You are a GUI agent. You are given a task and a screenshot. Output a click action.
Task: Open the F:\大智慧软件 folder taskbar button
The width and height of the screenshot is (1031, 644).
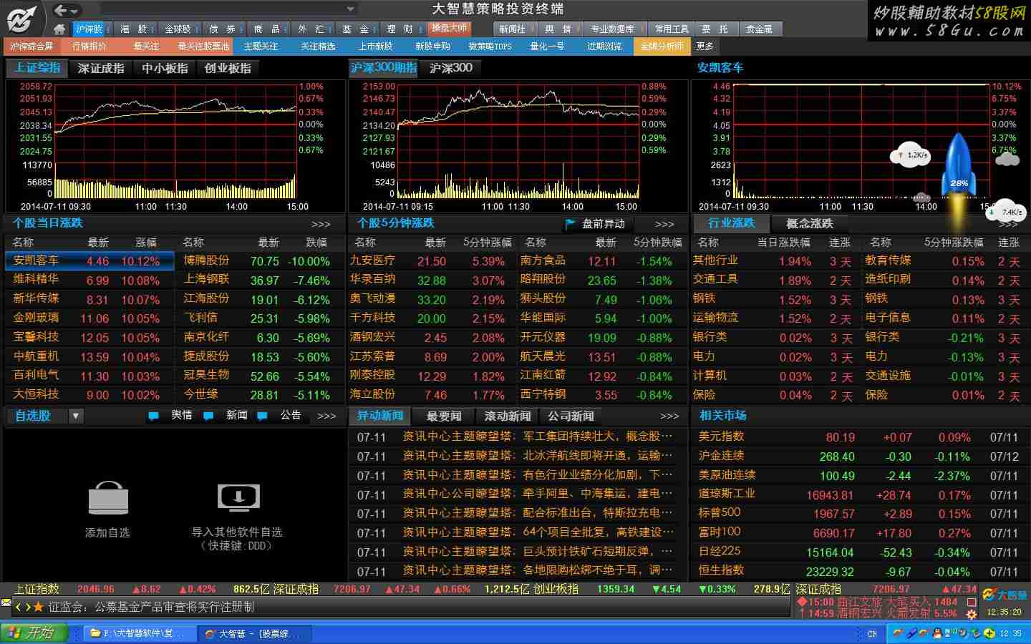click(140, 634)
